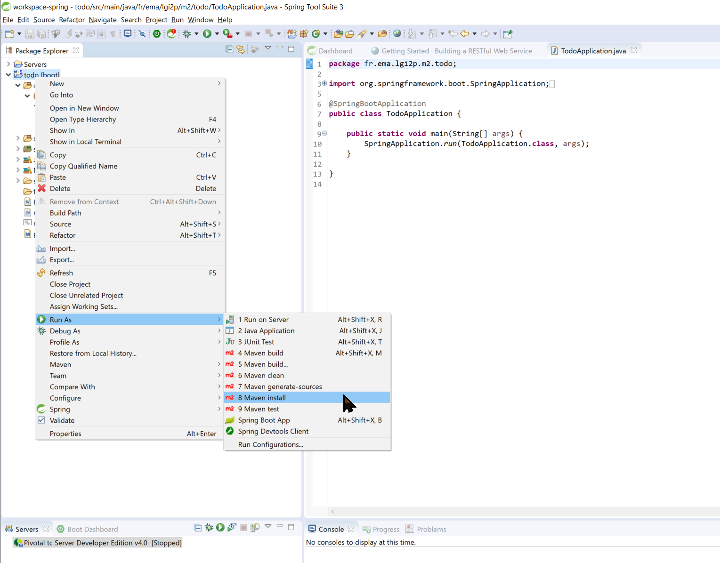720x563 pixels.
Task: Click the Spring Devtools Client entry
Action: pyautogui.click(x=307, y=432)
